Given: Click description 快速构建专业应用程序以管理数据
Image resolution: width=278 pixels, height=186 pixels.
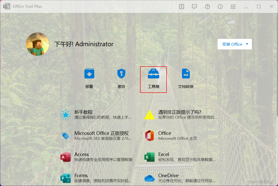Looking at the screenshot, I should point(103,160).
